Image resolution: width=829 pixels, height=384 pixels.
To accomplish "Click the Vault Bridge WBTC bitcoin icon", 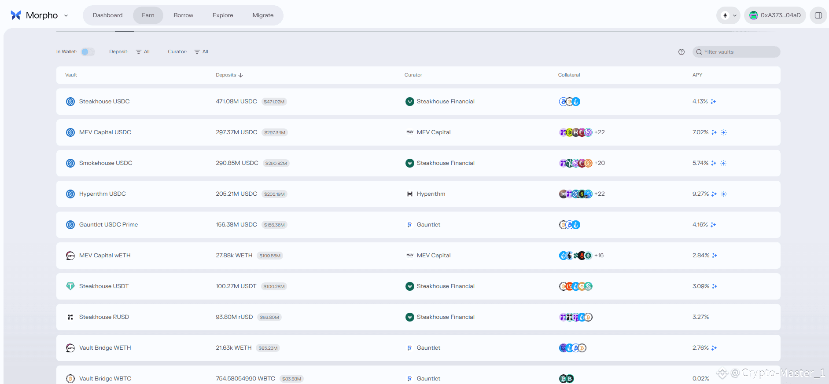I will click(70, 378).
